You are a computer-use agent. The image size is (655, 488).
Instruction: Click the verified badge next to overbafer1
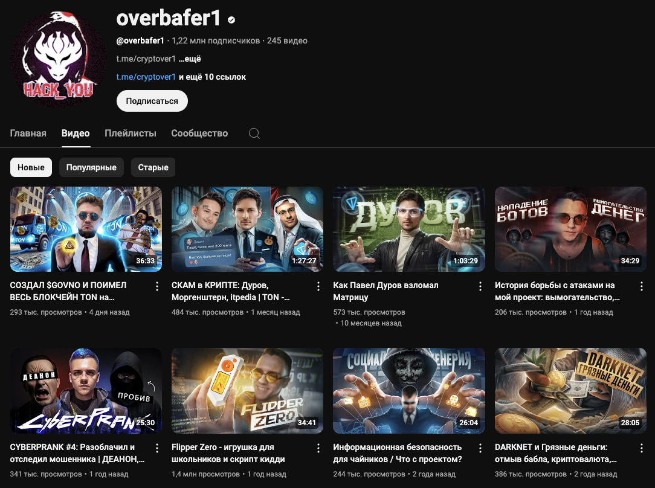[231, 19]
